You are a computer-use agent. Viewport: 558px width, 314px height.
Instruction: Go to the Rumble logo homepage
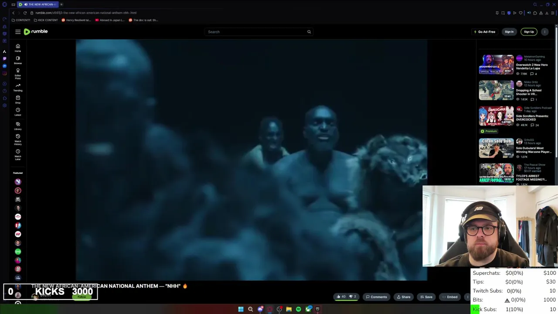point(36,31)
